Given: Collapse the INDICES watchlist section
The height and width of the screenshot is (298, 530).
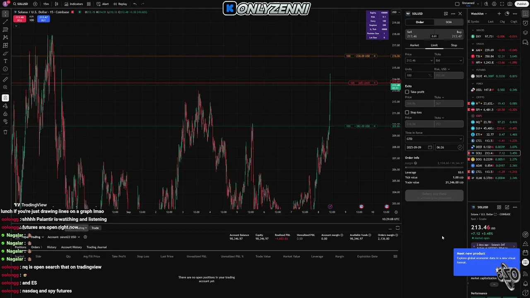Looking at the screenshot, I should 472,30.
